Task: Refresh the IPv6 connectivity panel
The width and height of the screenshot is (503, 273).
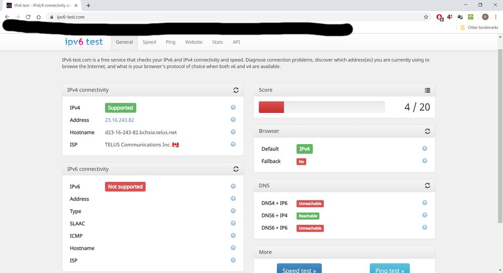Action: (236, 169)
